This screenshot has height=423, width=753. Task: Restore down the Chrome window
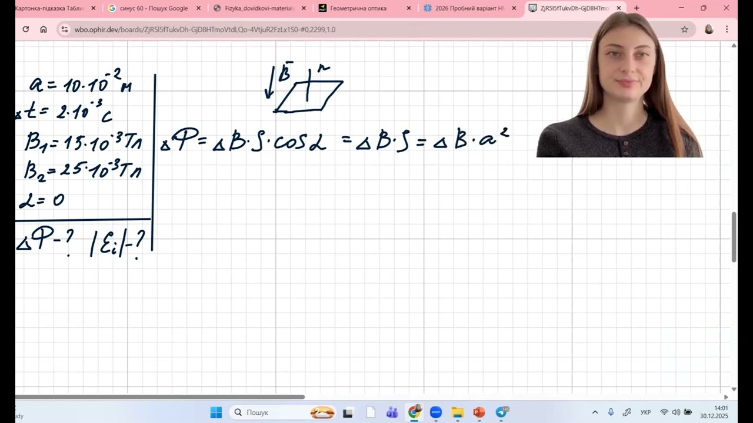click(x=704, y=8)
